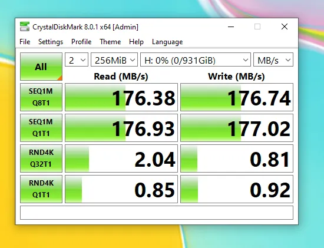Open the Settings menu
Image resolution: width=324 pixels, height=248 pixels.
[51, 42]
